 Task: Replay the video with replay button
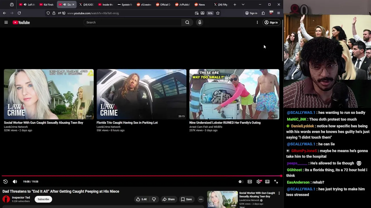(x=5, y=181)
